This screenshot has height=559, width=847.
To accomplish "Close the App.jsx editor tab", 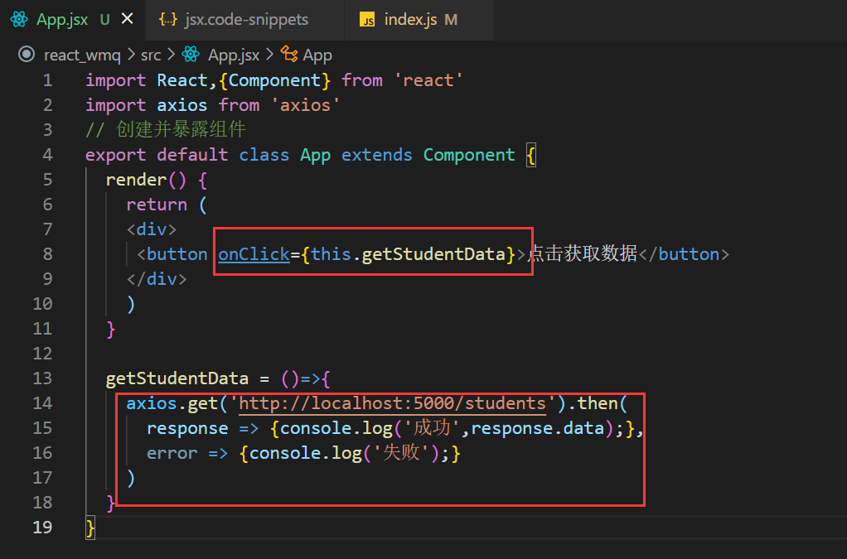I will [x=127, y=19].
